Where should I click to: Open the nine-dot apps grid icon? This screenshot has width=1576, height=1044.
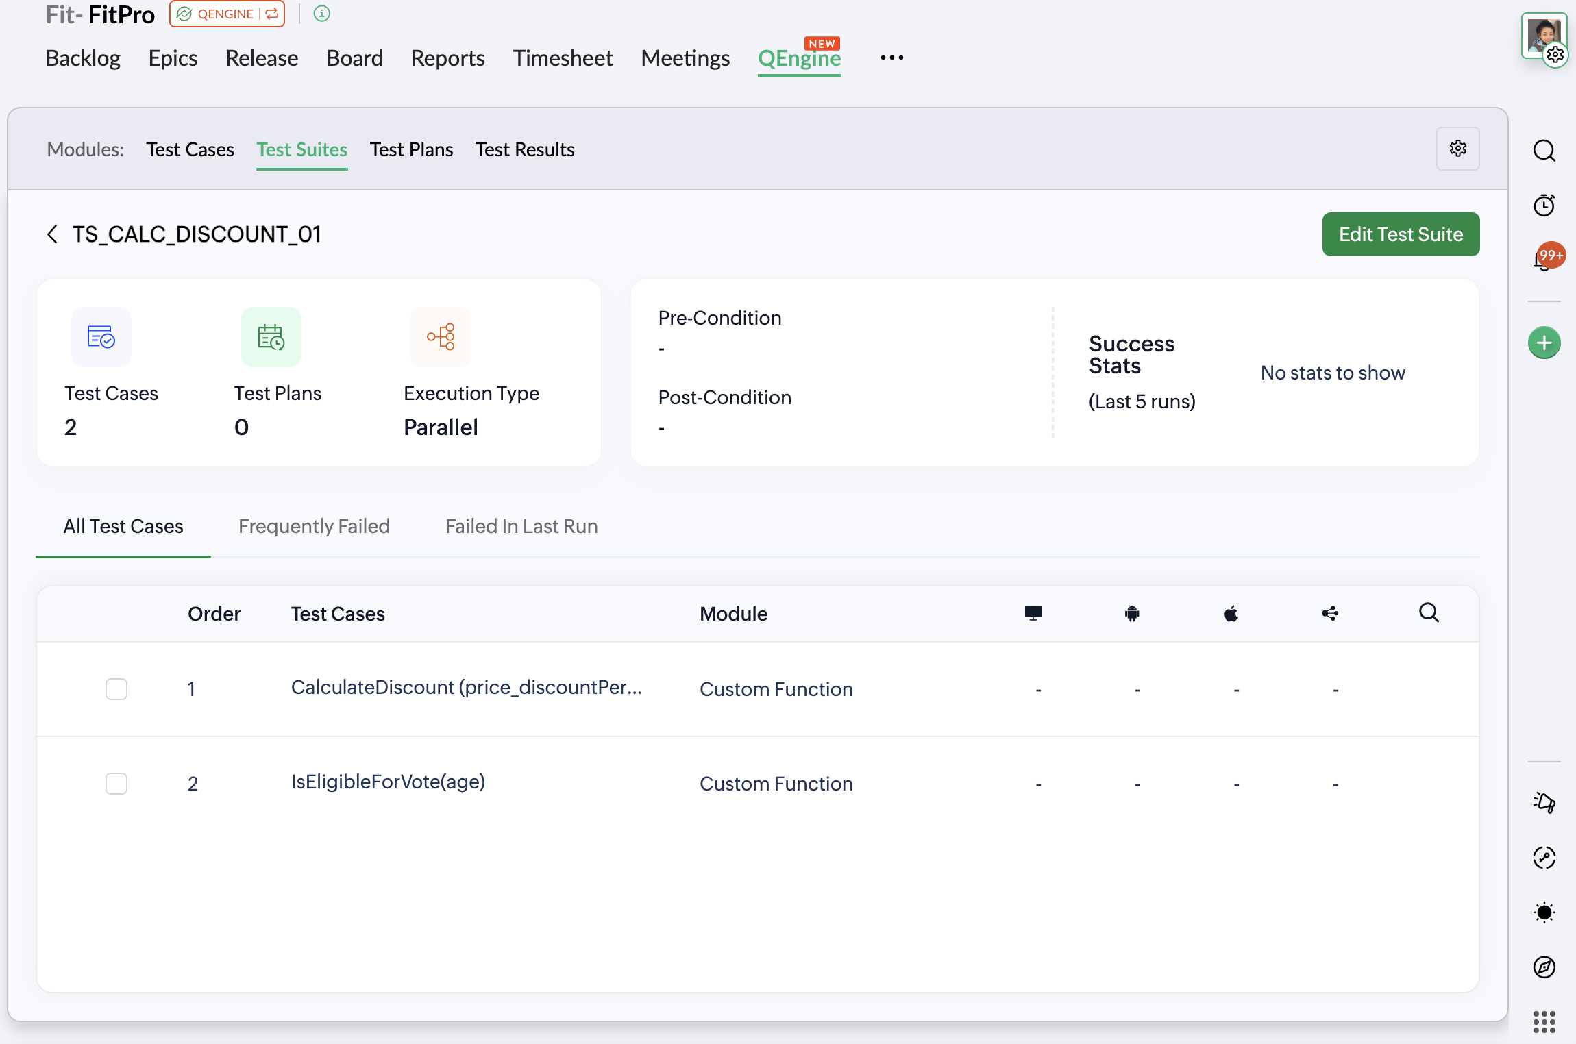pos(1544,1021)
